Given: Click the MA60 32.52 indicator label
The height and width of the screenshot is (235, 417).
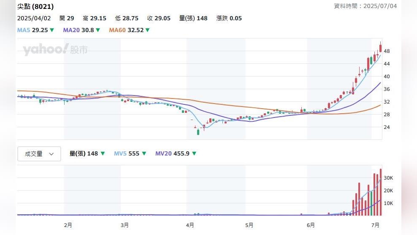Looking at the screenshot, I should click(x=126, y=30).
